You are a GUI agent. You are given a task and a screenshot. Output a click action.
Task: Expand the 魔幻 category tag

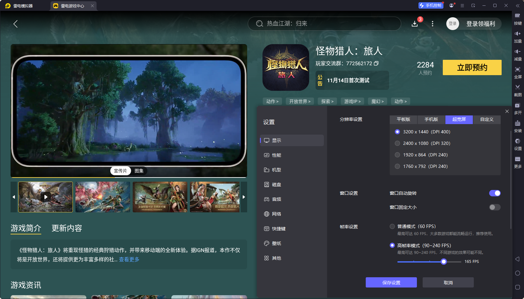coord(377,101)
